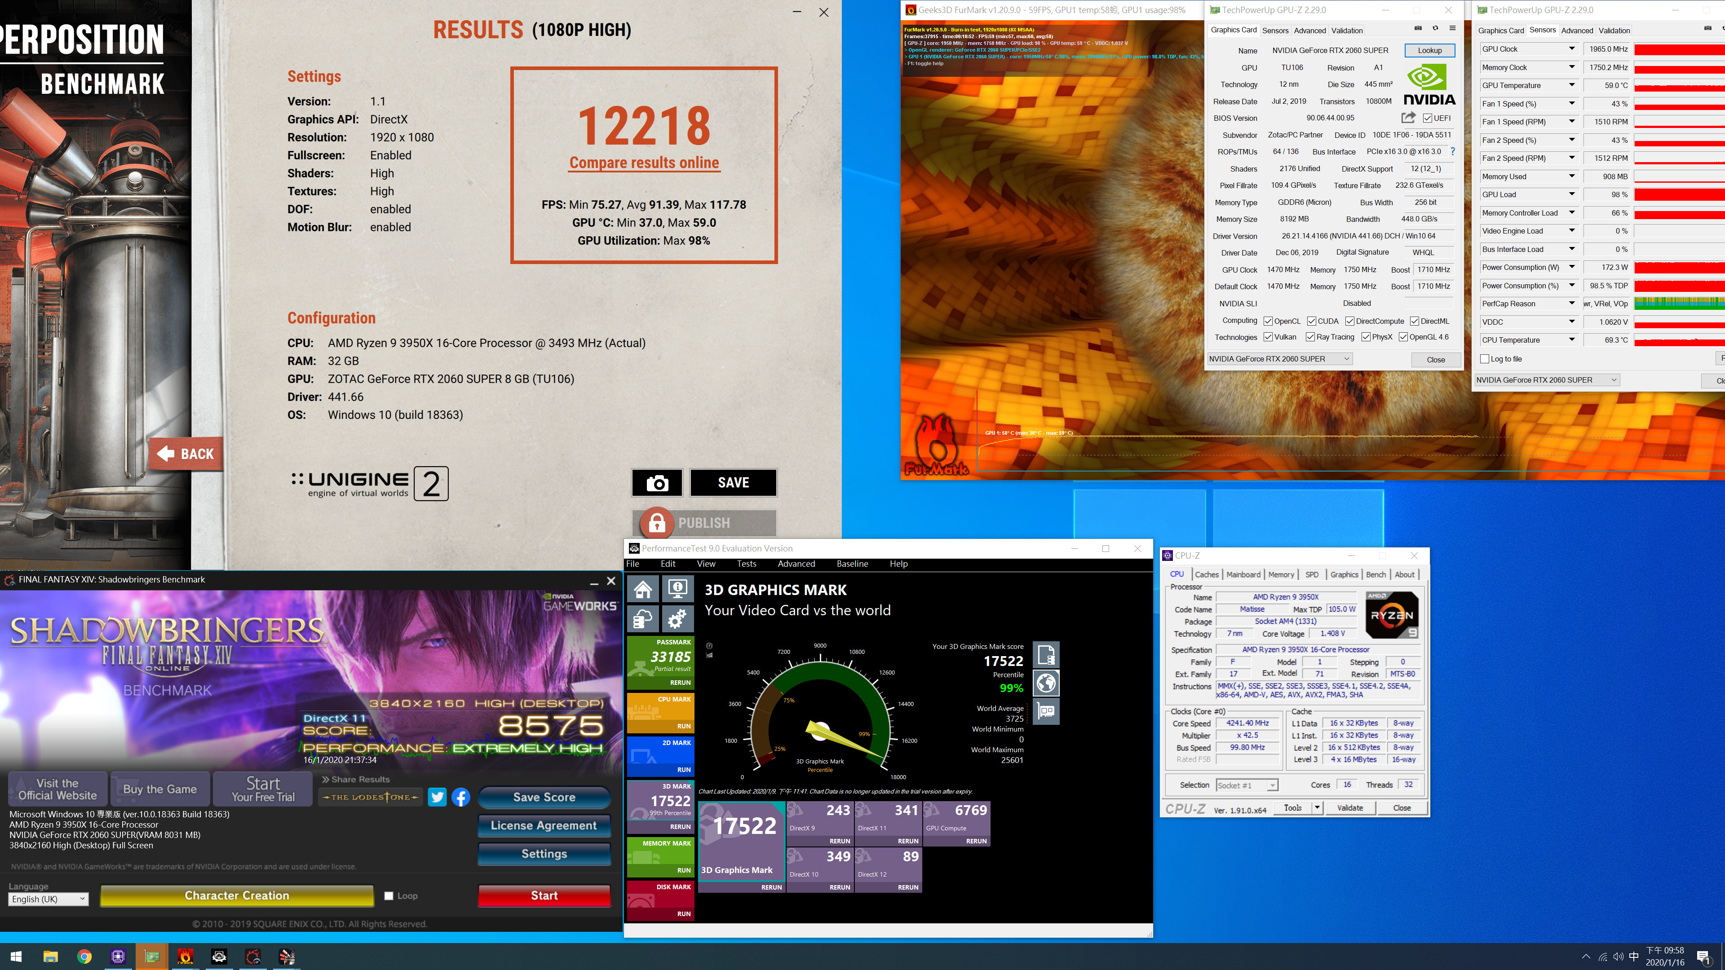Click Compare results online link

pyautogui.click(x=644, y=163)
